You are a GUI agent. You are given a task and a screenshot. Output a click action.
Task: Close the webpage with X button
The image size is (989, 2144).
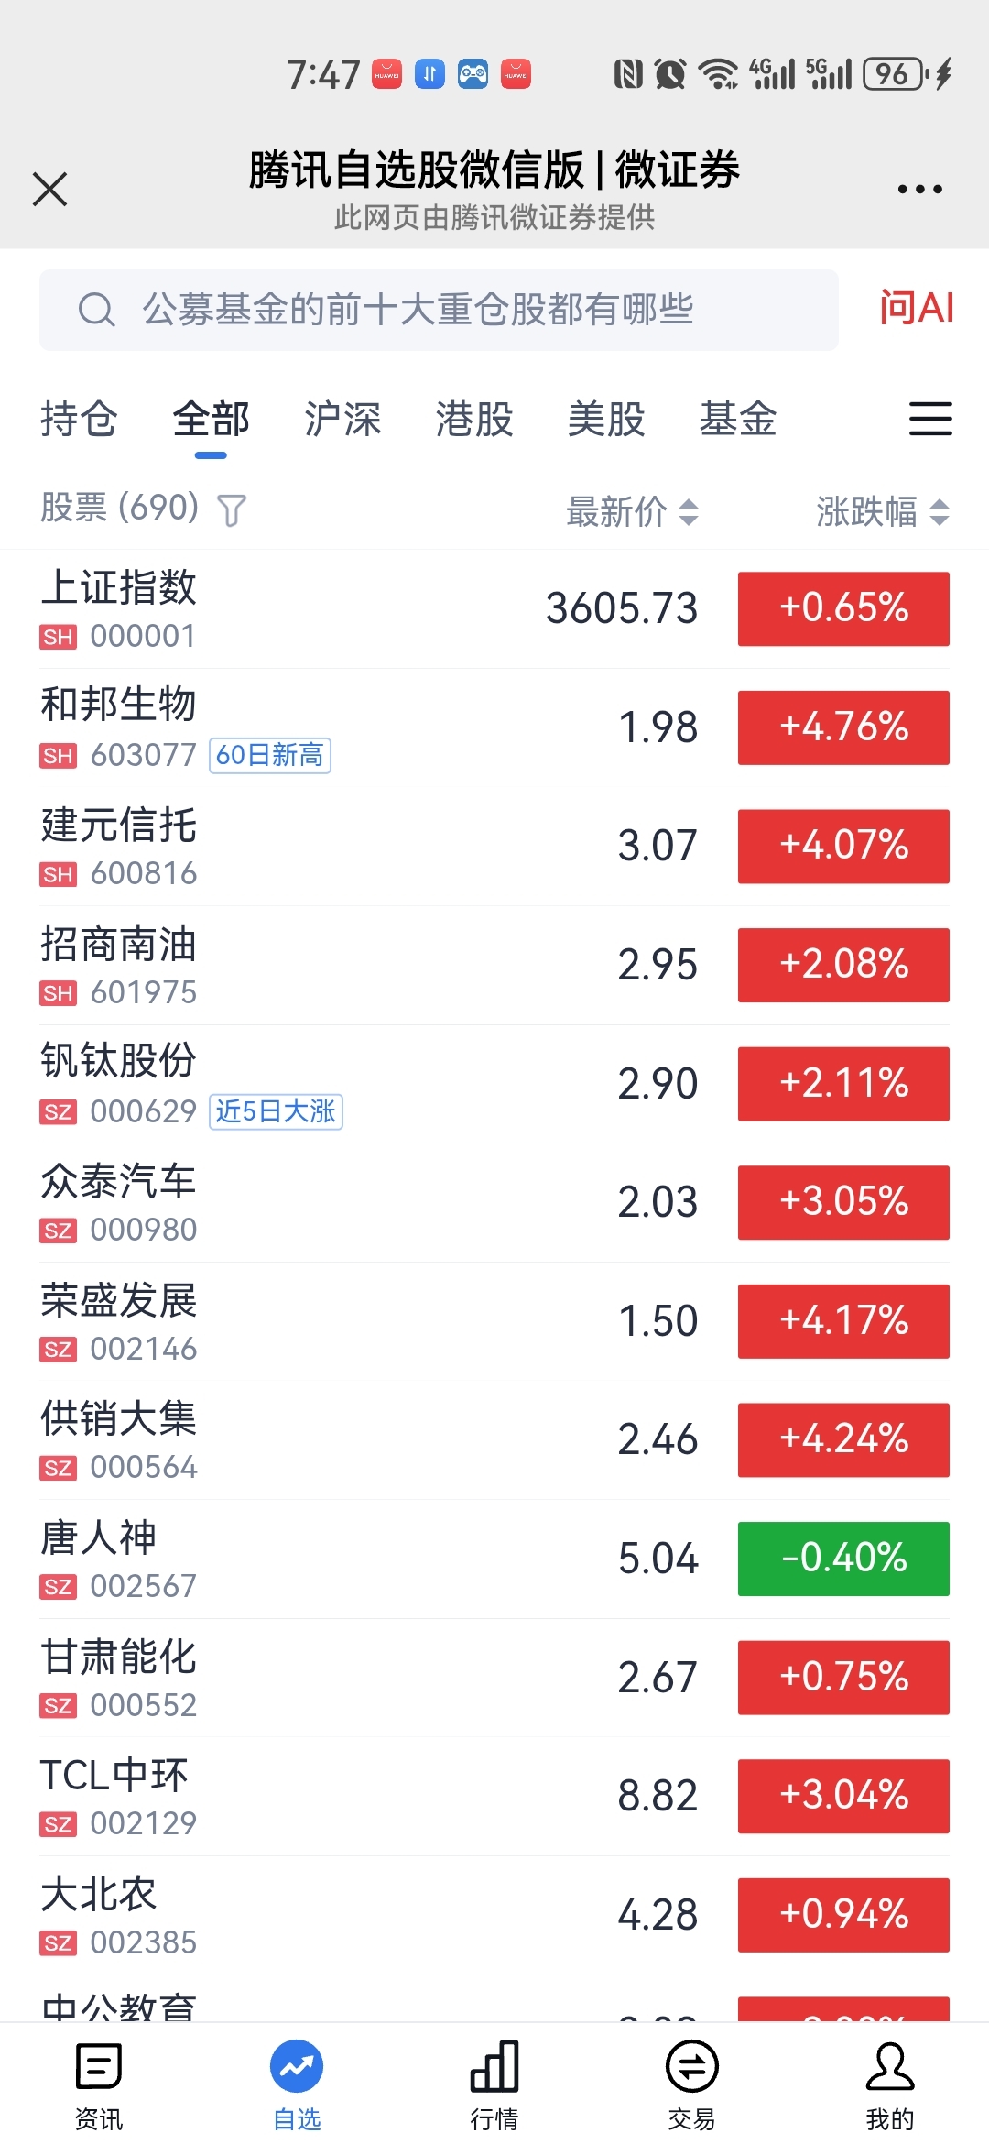pyautogui.click(x=49, y=190)
